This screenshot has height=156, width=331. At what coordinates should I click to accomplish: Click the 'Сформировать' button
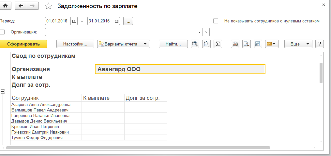(x=23, y=44)
